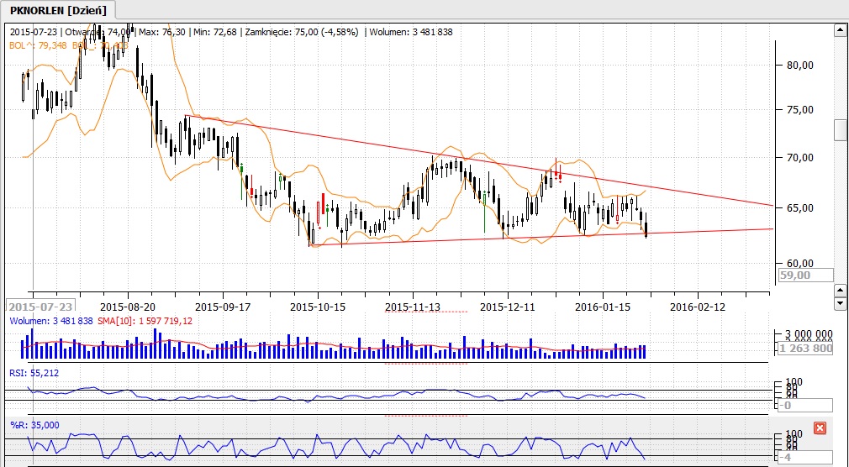849x467 pixels.
Task: Click the RSI: 55,212 indicator label
Action: [34, 372]
